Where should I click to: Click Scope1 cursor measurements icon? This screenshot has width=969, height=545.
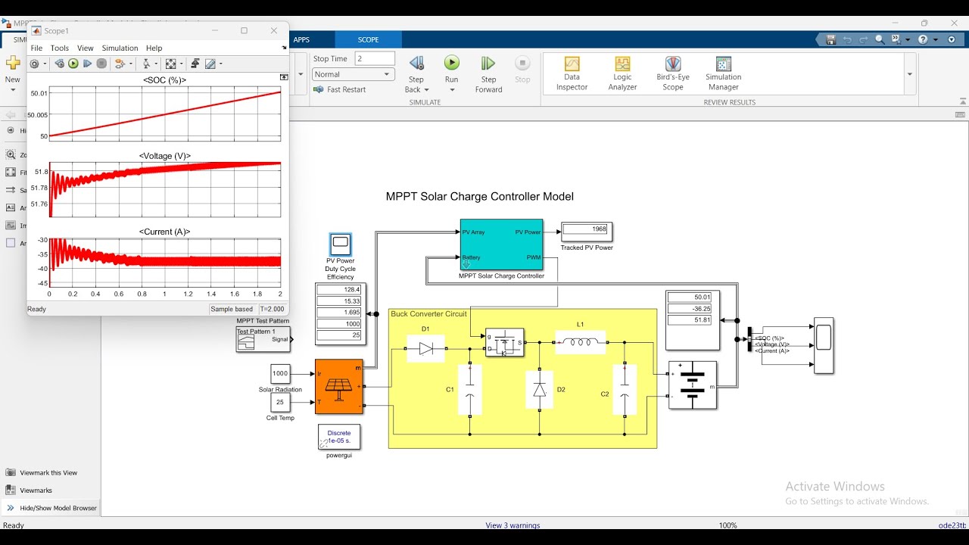point(195,64)
